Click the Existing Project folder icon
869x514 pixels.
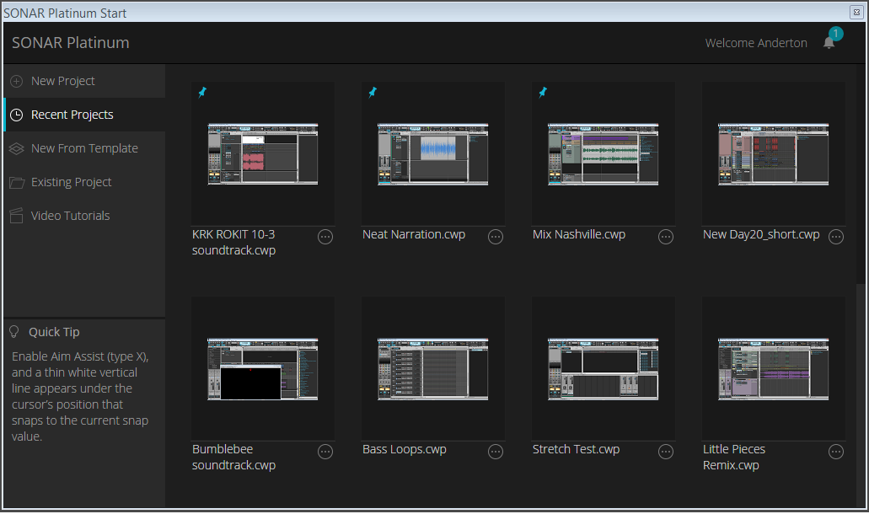17,182
